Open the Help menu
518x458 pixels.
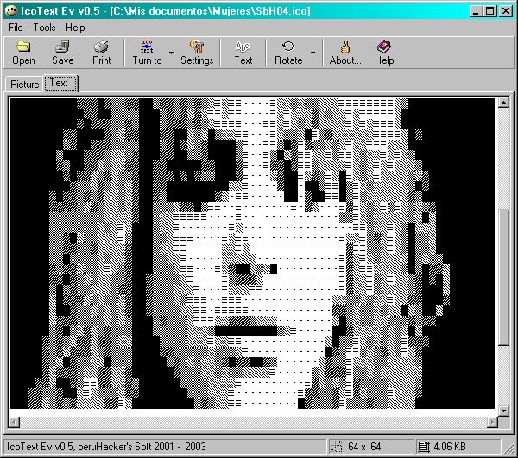pos(75,28)
